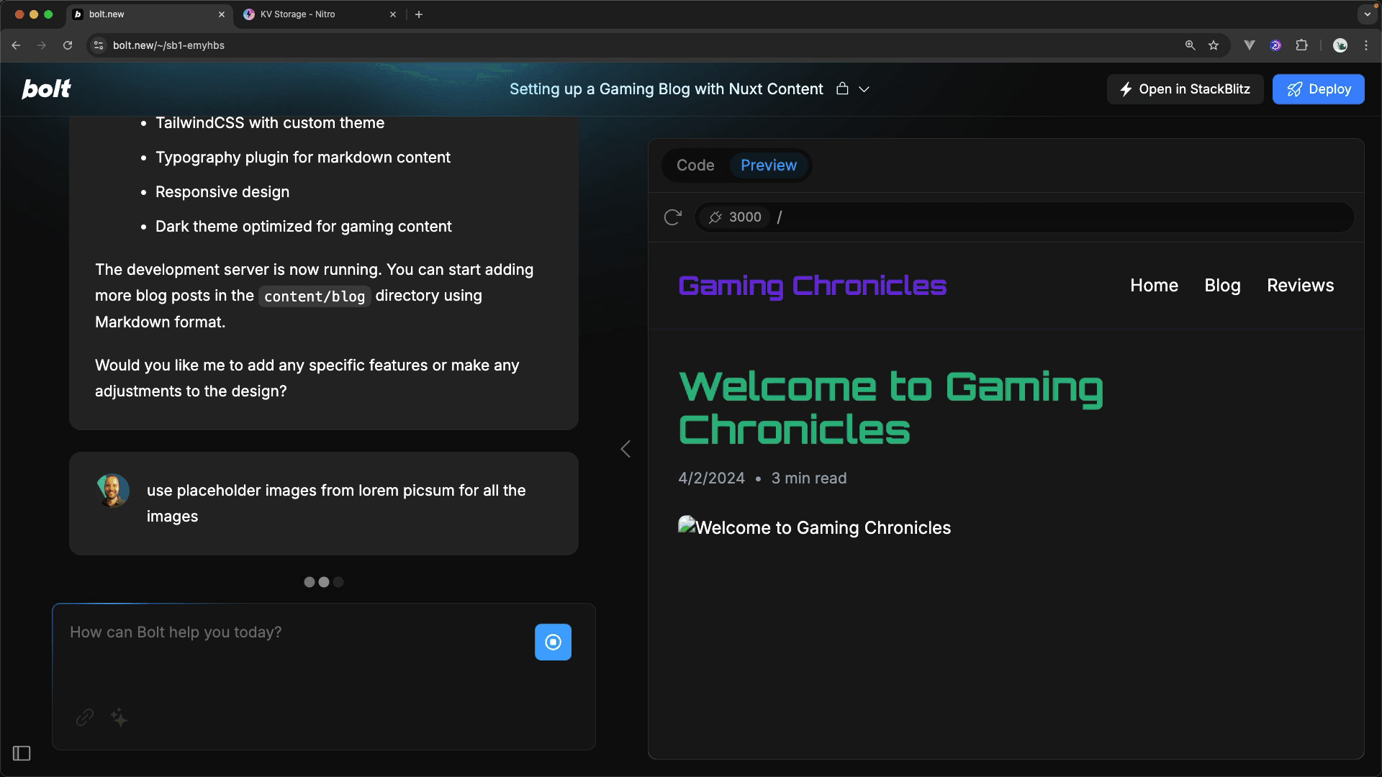This screenshot has height=777, width=1382.
Task: Click the project lock visibility icon
Action: pos(842,89)
